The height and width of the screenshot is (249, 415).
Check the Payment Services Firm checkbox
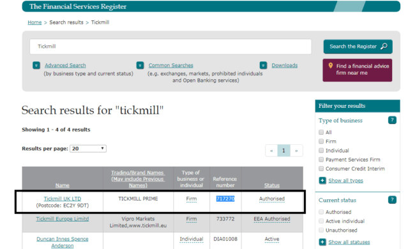click(x=321, y=160)
